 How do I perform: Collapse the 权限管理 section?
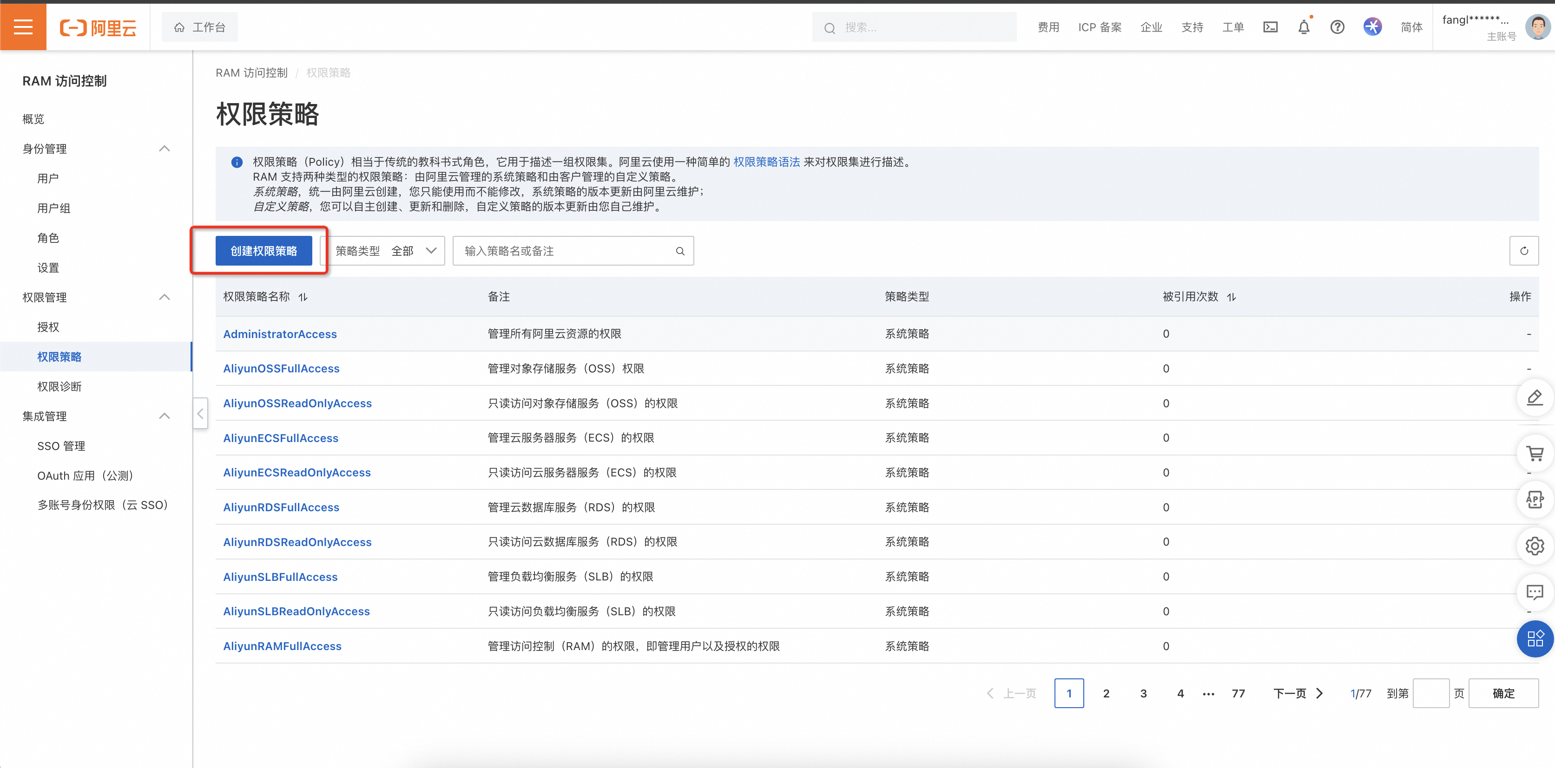click(x=164, y=297)
